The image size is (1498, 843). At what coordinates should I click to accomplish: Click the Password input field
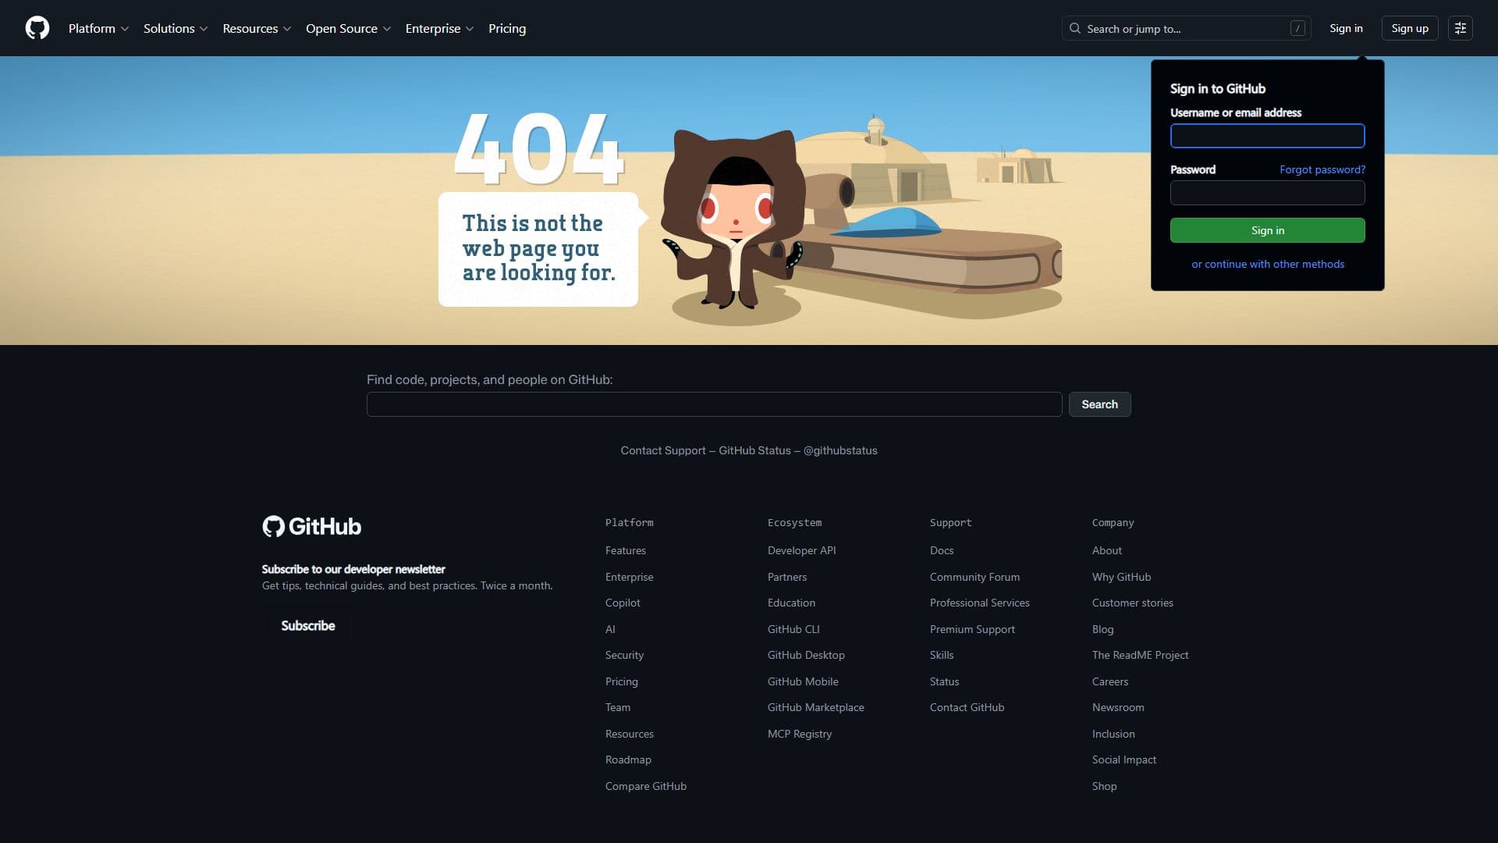pos(1267,193)
